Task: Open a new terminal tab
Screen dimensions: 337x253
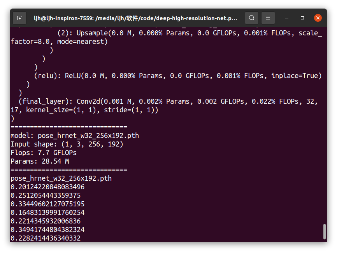Action: click(x=19, y=18)
